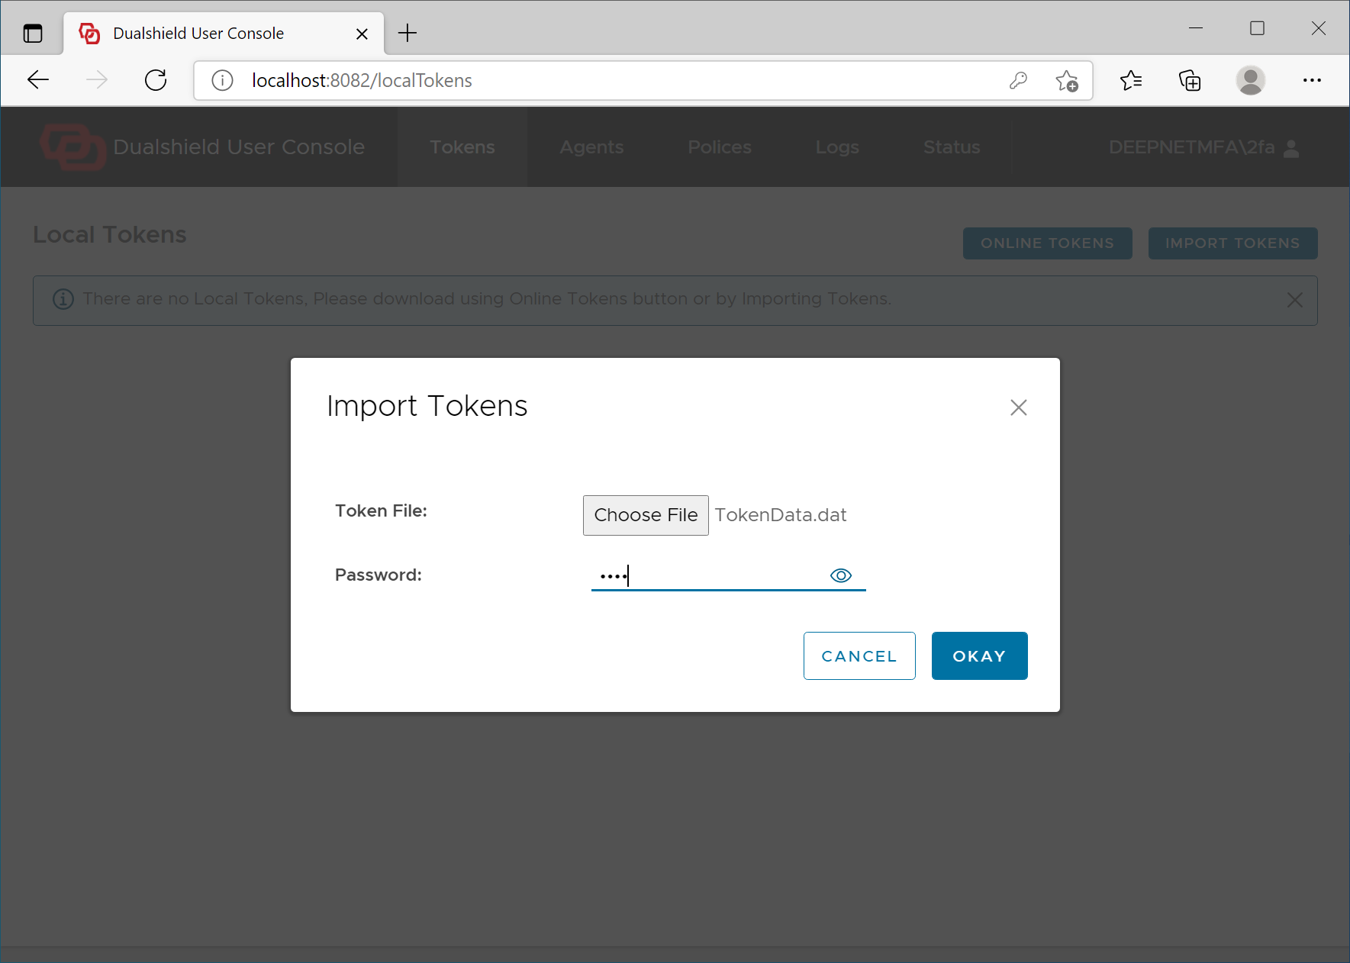Close the Import Tokens dialog with X
Image resolution: width=1350 pixels, height=963 pixels.
1018,407
